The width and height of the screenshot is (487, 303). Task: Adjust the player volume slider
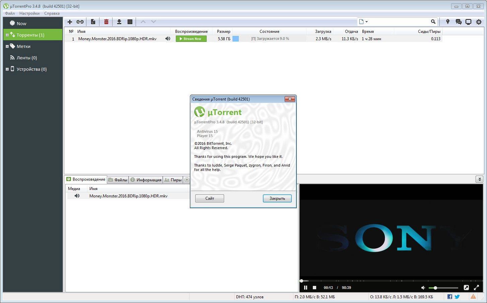[443, 288]
